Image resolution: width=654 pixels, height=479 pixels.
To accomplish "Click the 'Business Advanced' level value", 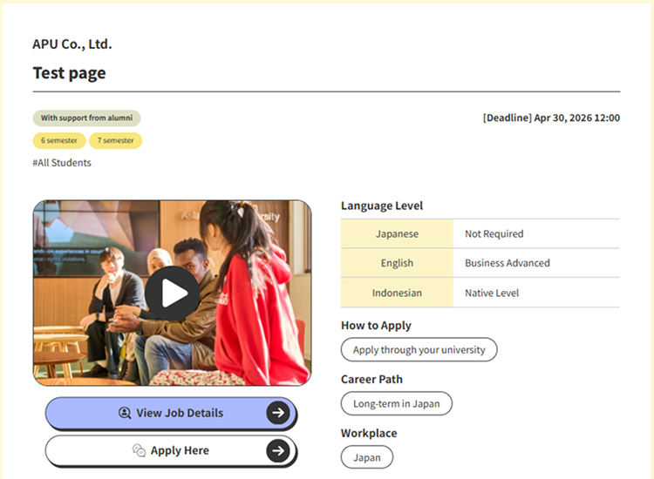I will coord(507,263).
